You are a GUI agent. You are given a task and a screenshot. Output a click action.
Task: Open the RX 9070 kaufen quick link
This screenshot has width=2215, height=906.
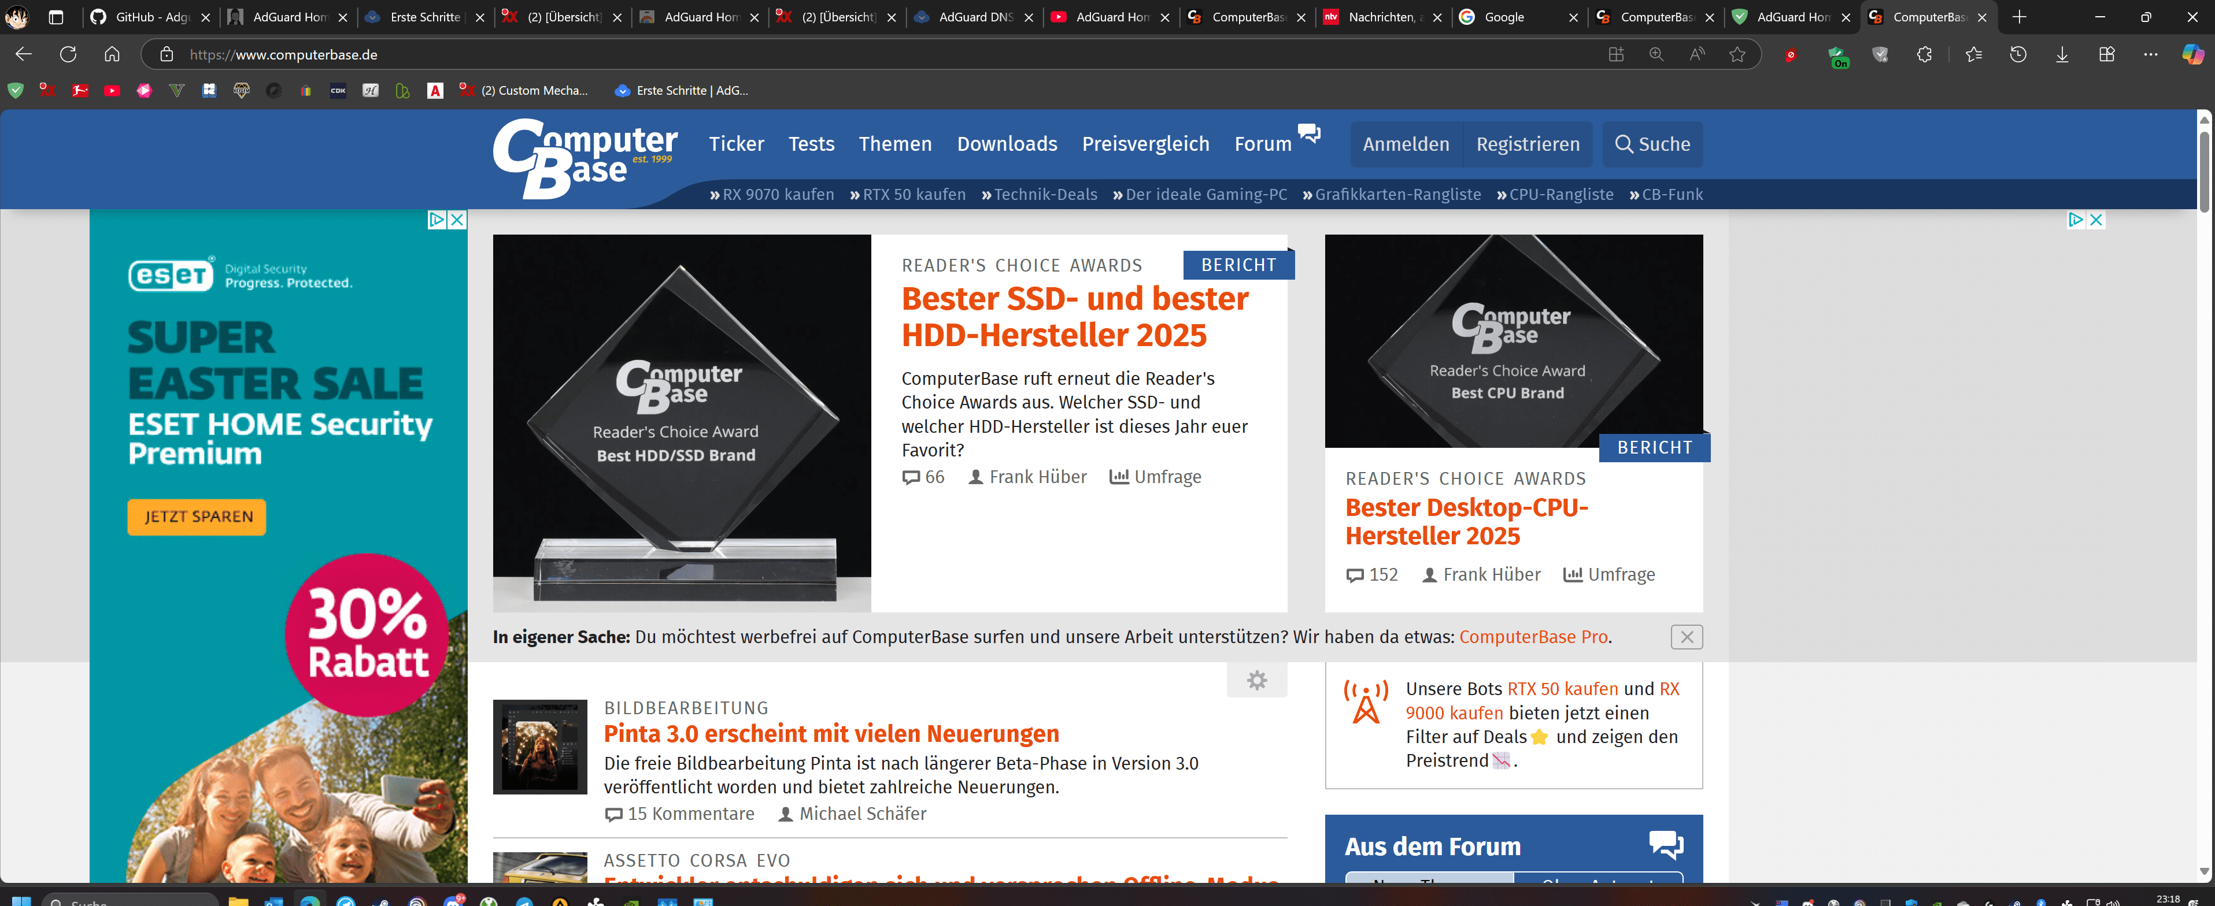[x=771, y=194]
